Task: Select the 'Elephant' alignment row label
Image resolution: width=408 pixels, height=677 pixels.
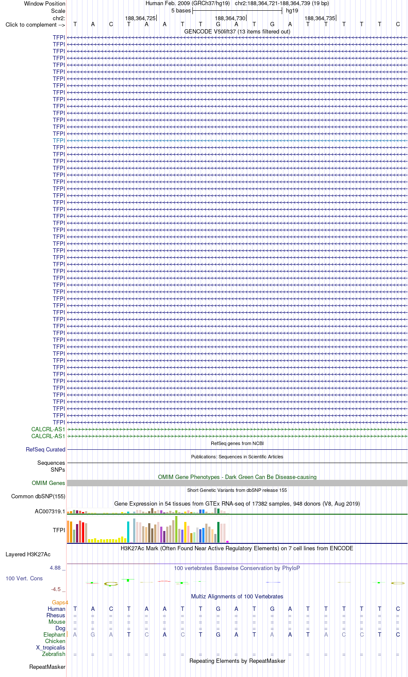Action: click(x=54, y=634)
